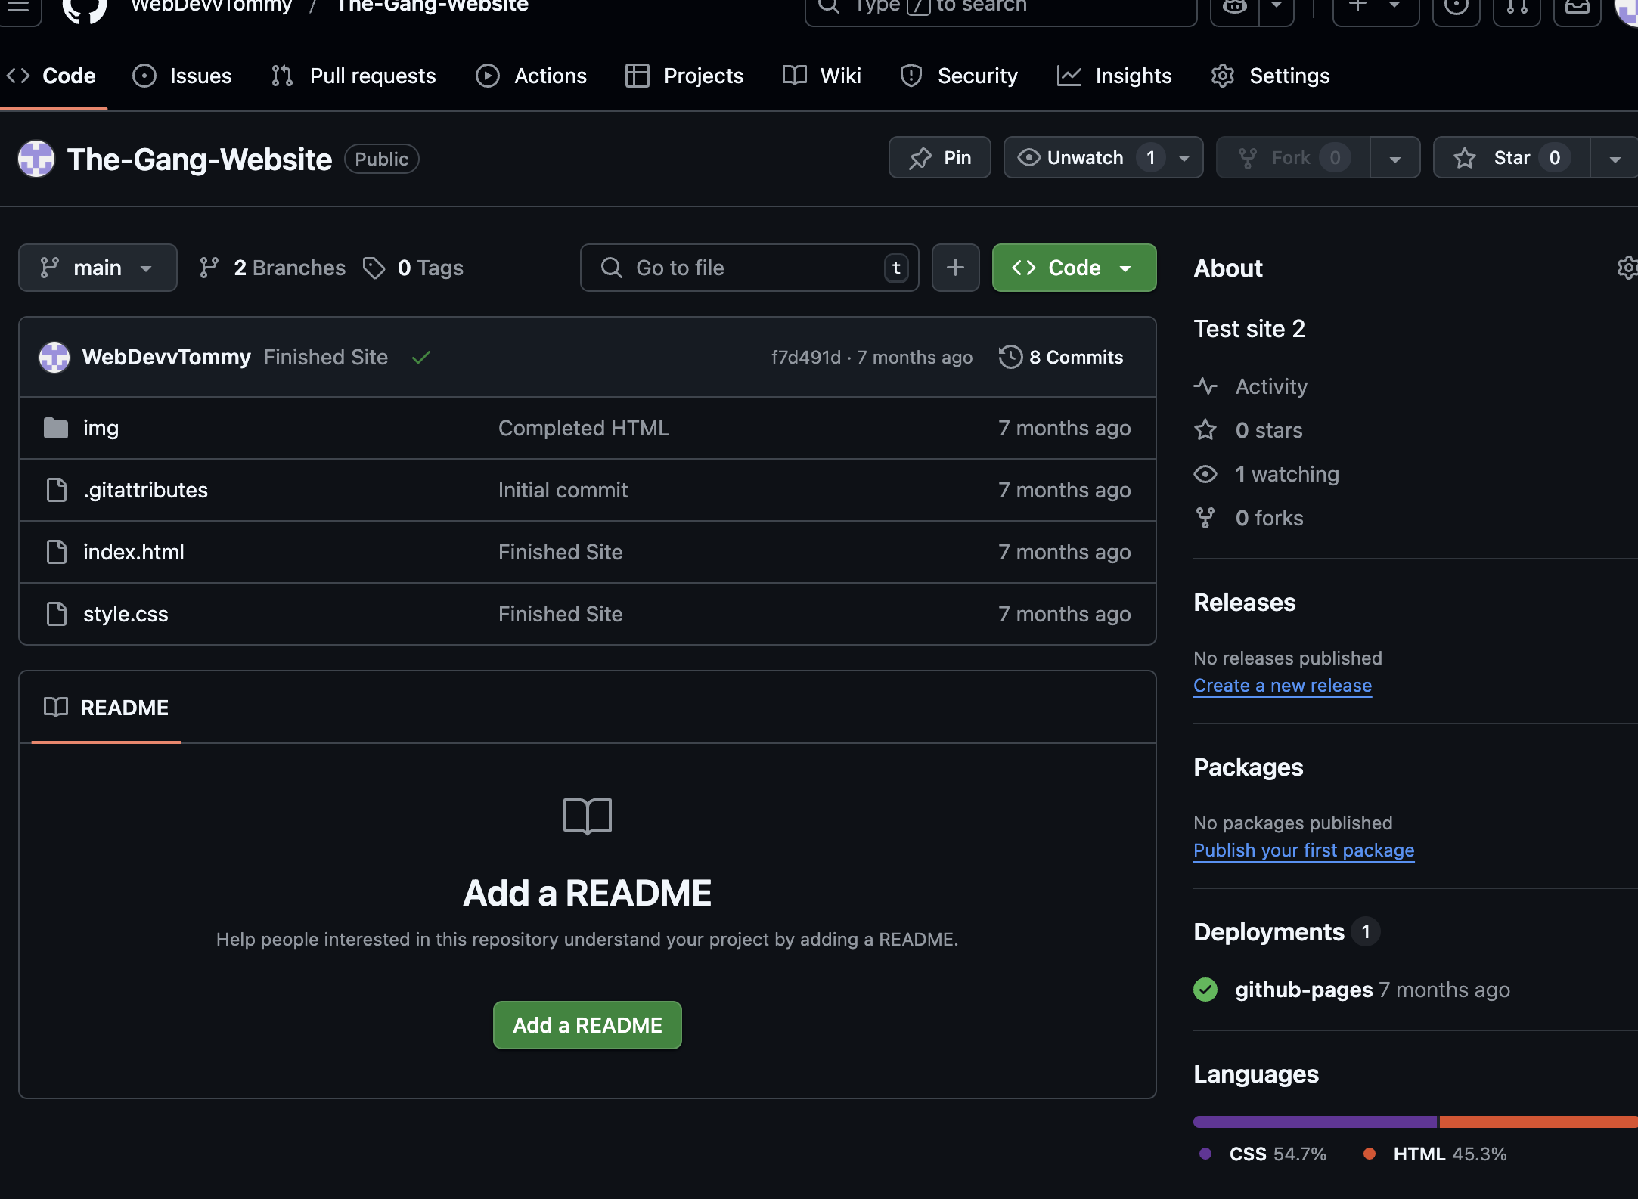1638x1199 pixels.
Task: Open the Copilot icon in header
Action: click(x=1235, y=8)
